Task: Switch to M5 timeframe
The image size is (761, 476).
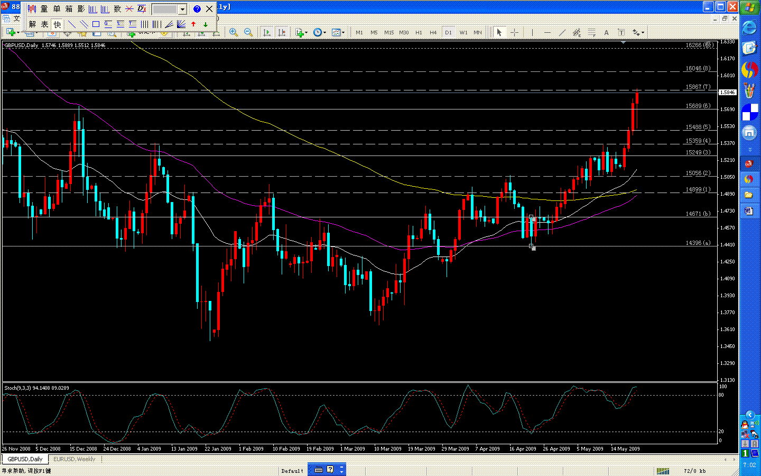Action: 374,33
